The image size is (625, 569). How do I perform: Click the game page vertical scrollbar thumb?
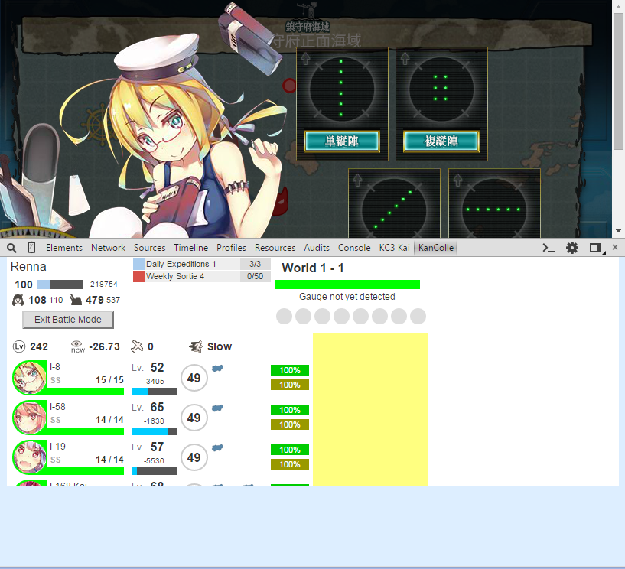pyautogui.click(x=619, y=82)
